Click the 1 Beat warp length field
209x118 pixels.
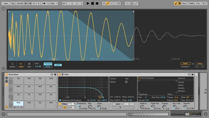[x=199, y=64]
